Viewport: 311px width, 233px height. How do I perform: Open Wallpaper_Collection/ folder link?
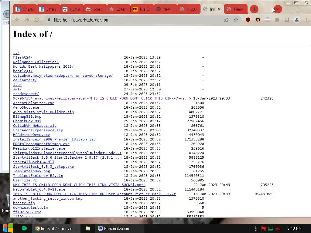[36, 62]
